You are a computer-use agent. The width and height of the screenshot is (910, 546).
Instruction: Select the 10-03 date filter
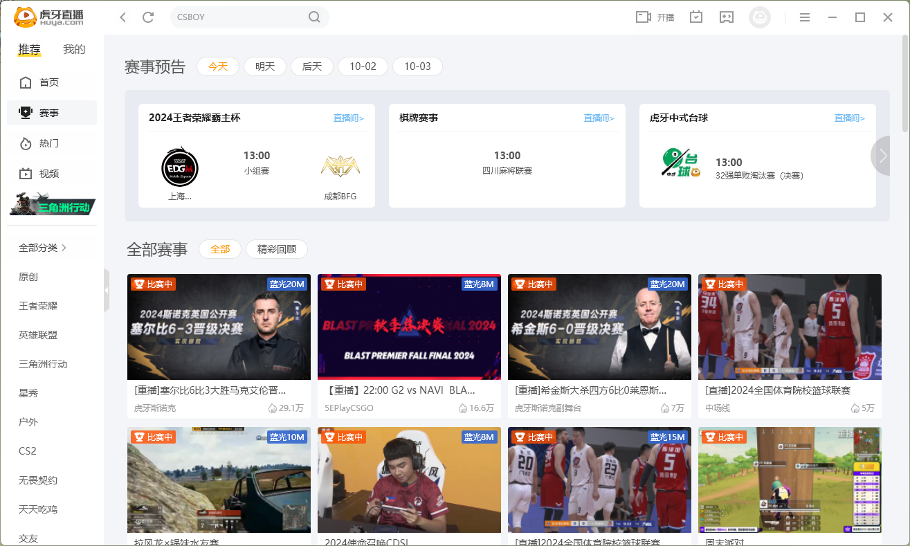coord(417,66)
